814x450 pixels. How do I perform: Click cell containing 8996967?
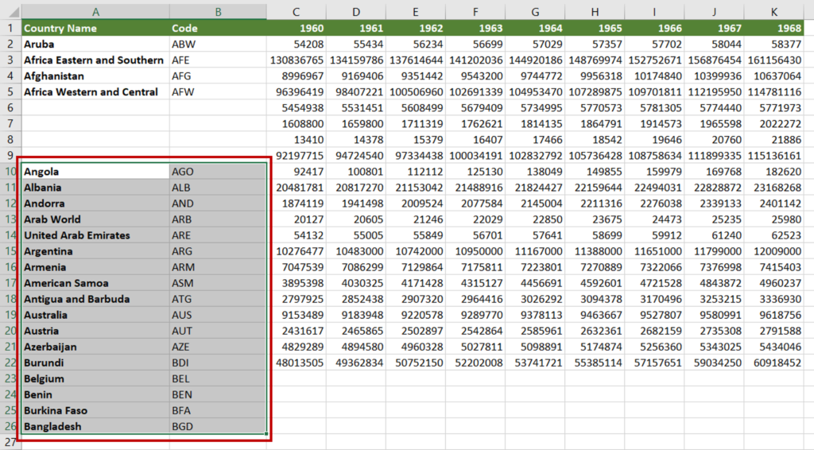click(296, 76)
